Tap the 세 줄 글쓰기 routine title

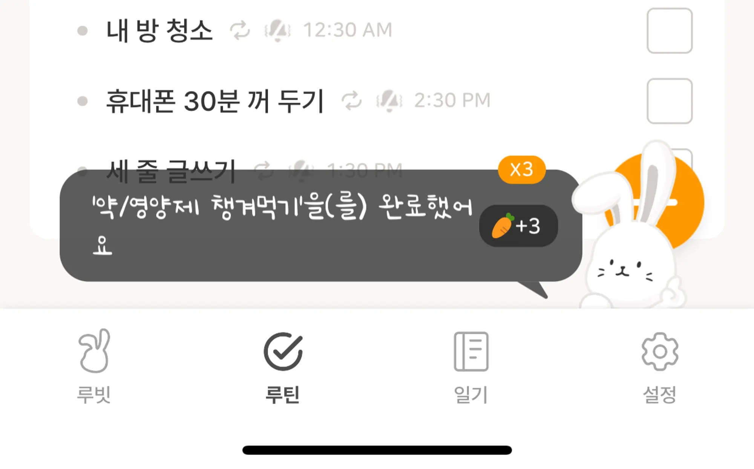point(171,171)
